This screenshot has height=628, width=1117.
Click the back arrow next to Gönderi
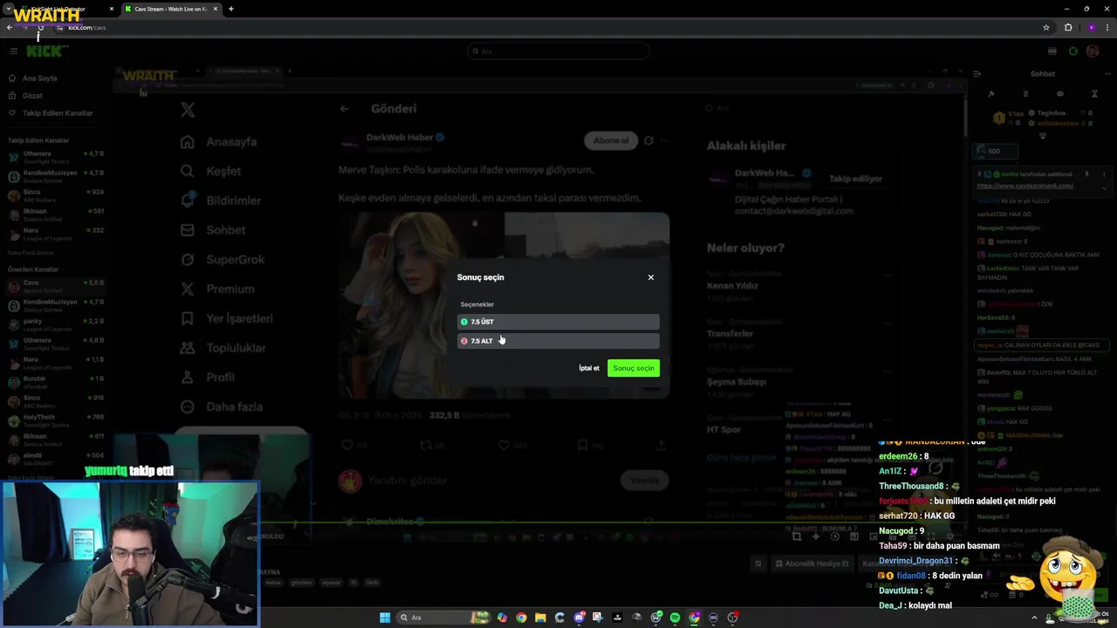point(345,109)
